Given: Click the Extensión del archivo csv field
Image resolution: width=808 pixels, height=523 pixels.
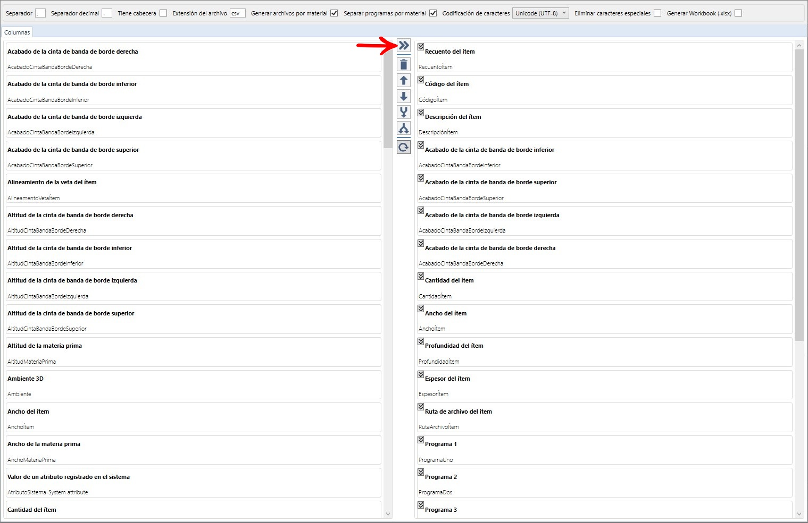Looking at the screenshot, I should point(238,13).
